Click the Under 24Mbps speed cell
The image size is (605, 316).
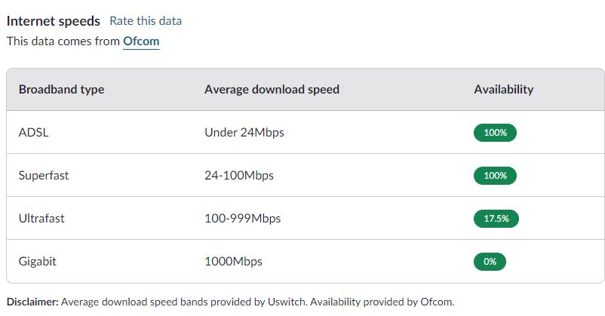pyautogui.click(x=244, y=133)
